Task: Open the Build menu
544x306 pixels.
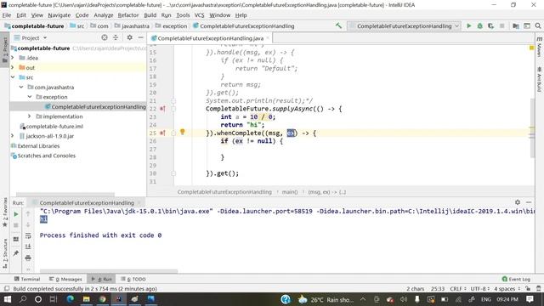Action: pyautogui.click(x=150, y=15)
